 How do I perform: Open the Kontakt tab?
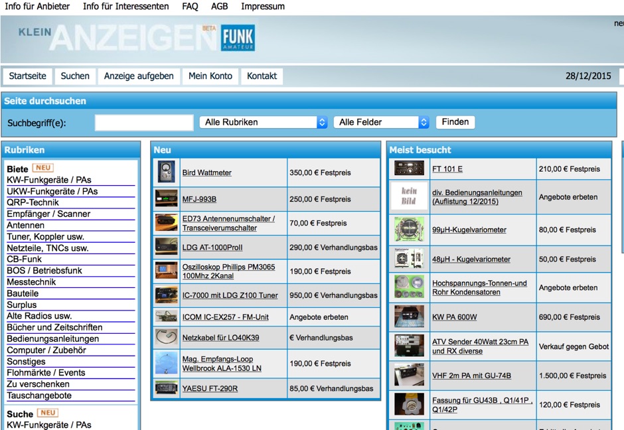coord(262,76)
